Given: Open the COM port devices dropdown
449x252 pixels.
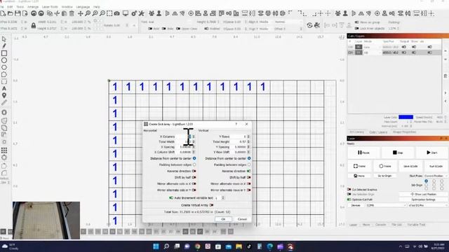Looking at the screenshot, I should click(x=387, y=205).
